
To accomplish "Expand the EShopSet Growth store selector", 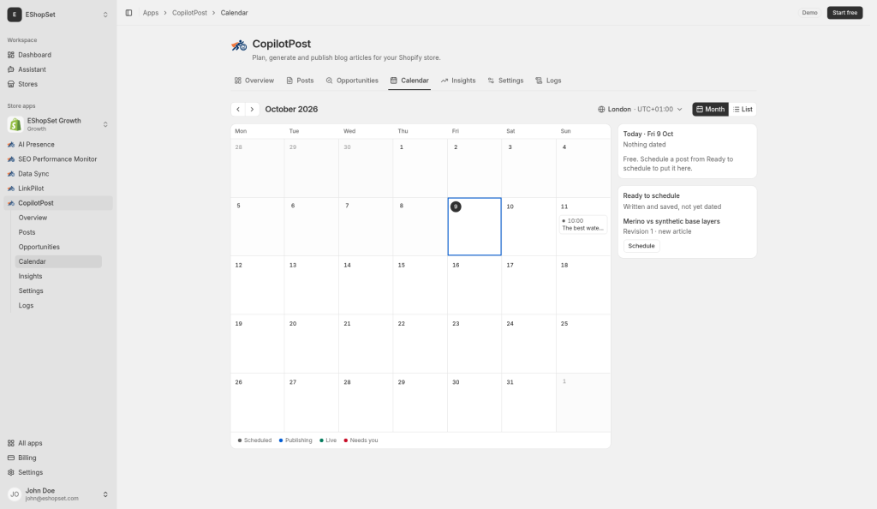I will click(x=58, y=124).
